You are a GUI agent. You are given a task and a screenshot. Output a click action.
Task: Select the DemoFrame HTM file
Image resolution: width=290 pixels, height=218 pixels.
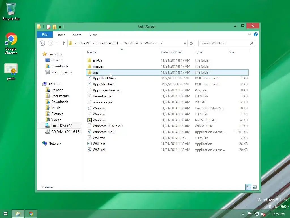tap(167, 96)
